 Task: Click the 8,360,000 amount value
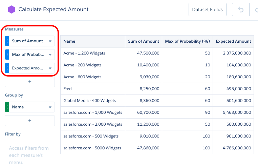[149, 101]
